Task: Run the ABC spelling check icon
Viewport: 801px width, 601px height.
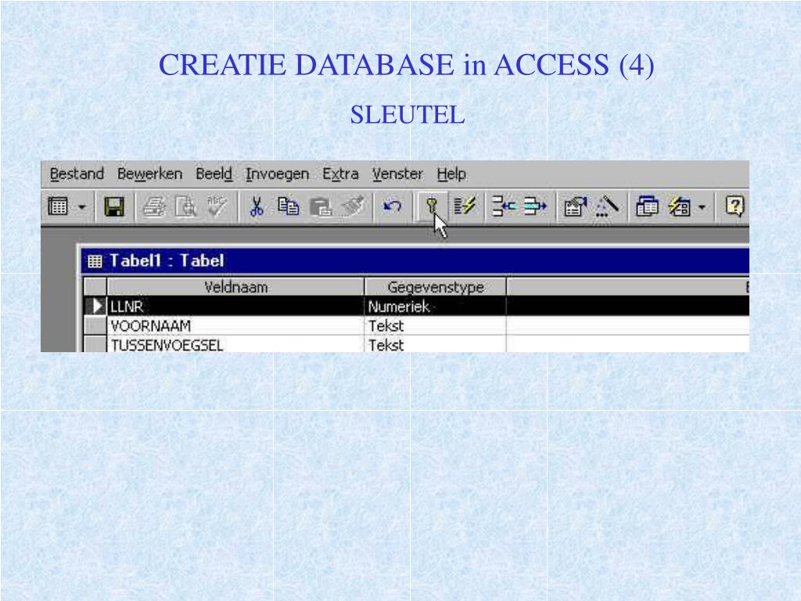Action: tap(217, 207)
